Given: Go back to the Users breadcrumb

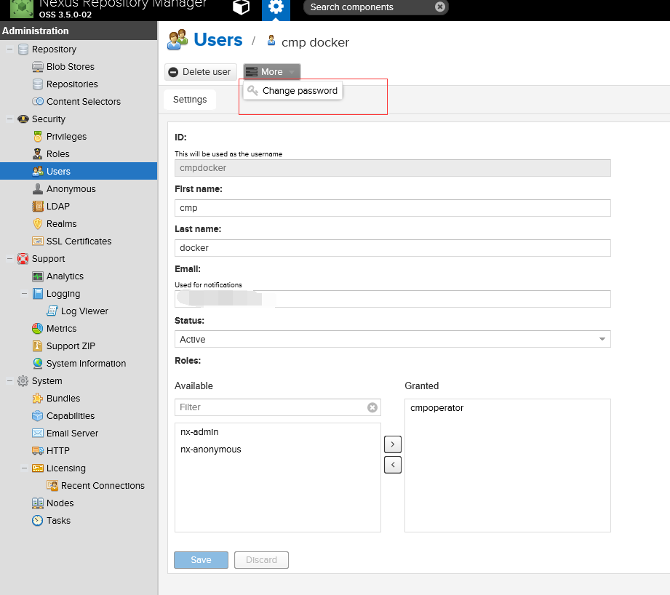Looking at the screenshot, I should tap(218, 40).
